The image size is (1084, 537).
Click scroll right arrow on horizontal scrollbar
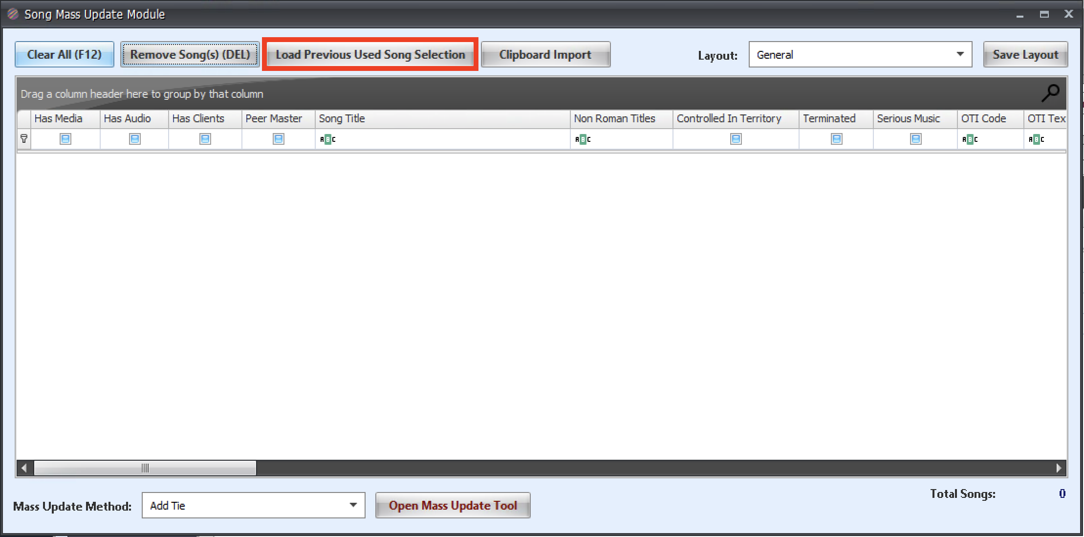coord(1059,468)
